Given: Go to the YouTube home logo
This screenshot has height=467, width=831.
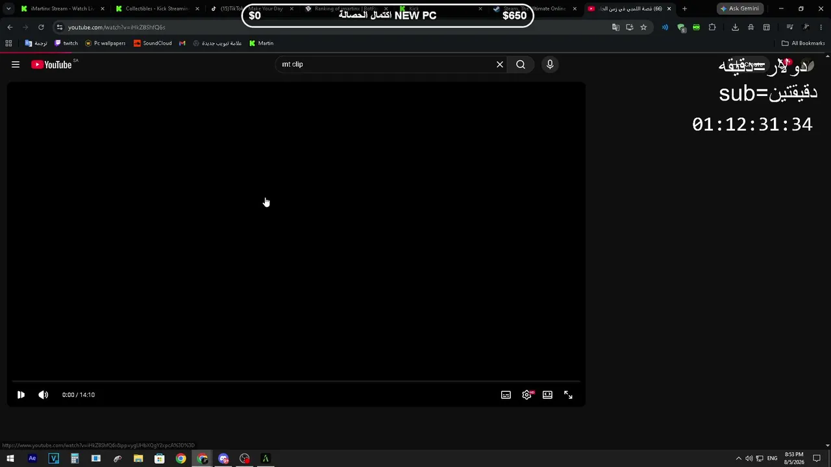Looking at the screenshot, I should point(51,64).
